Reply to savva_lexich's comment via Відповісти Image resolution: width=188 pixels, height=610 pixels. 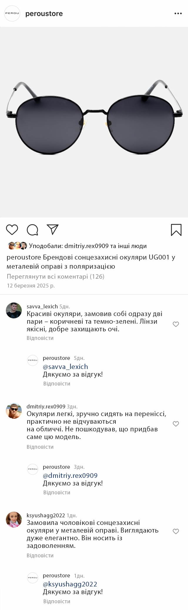pyautogui.click(x=40, y=338)
